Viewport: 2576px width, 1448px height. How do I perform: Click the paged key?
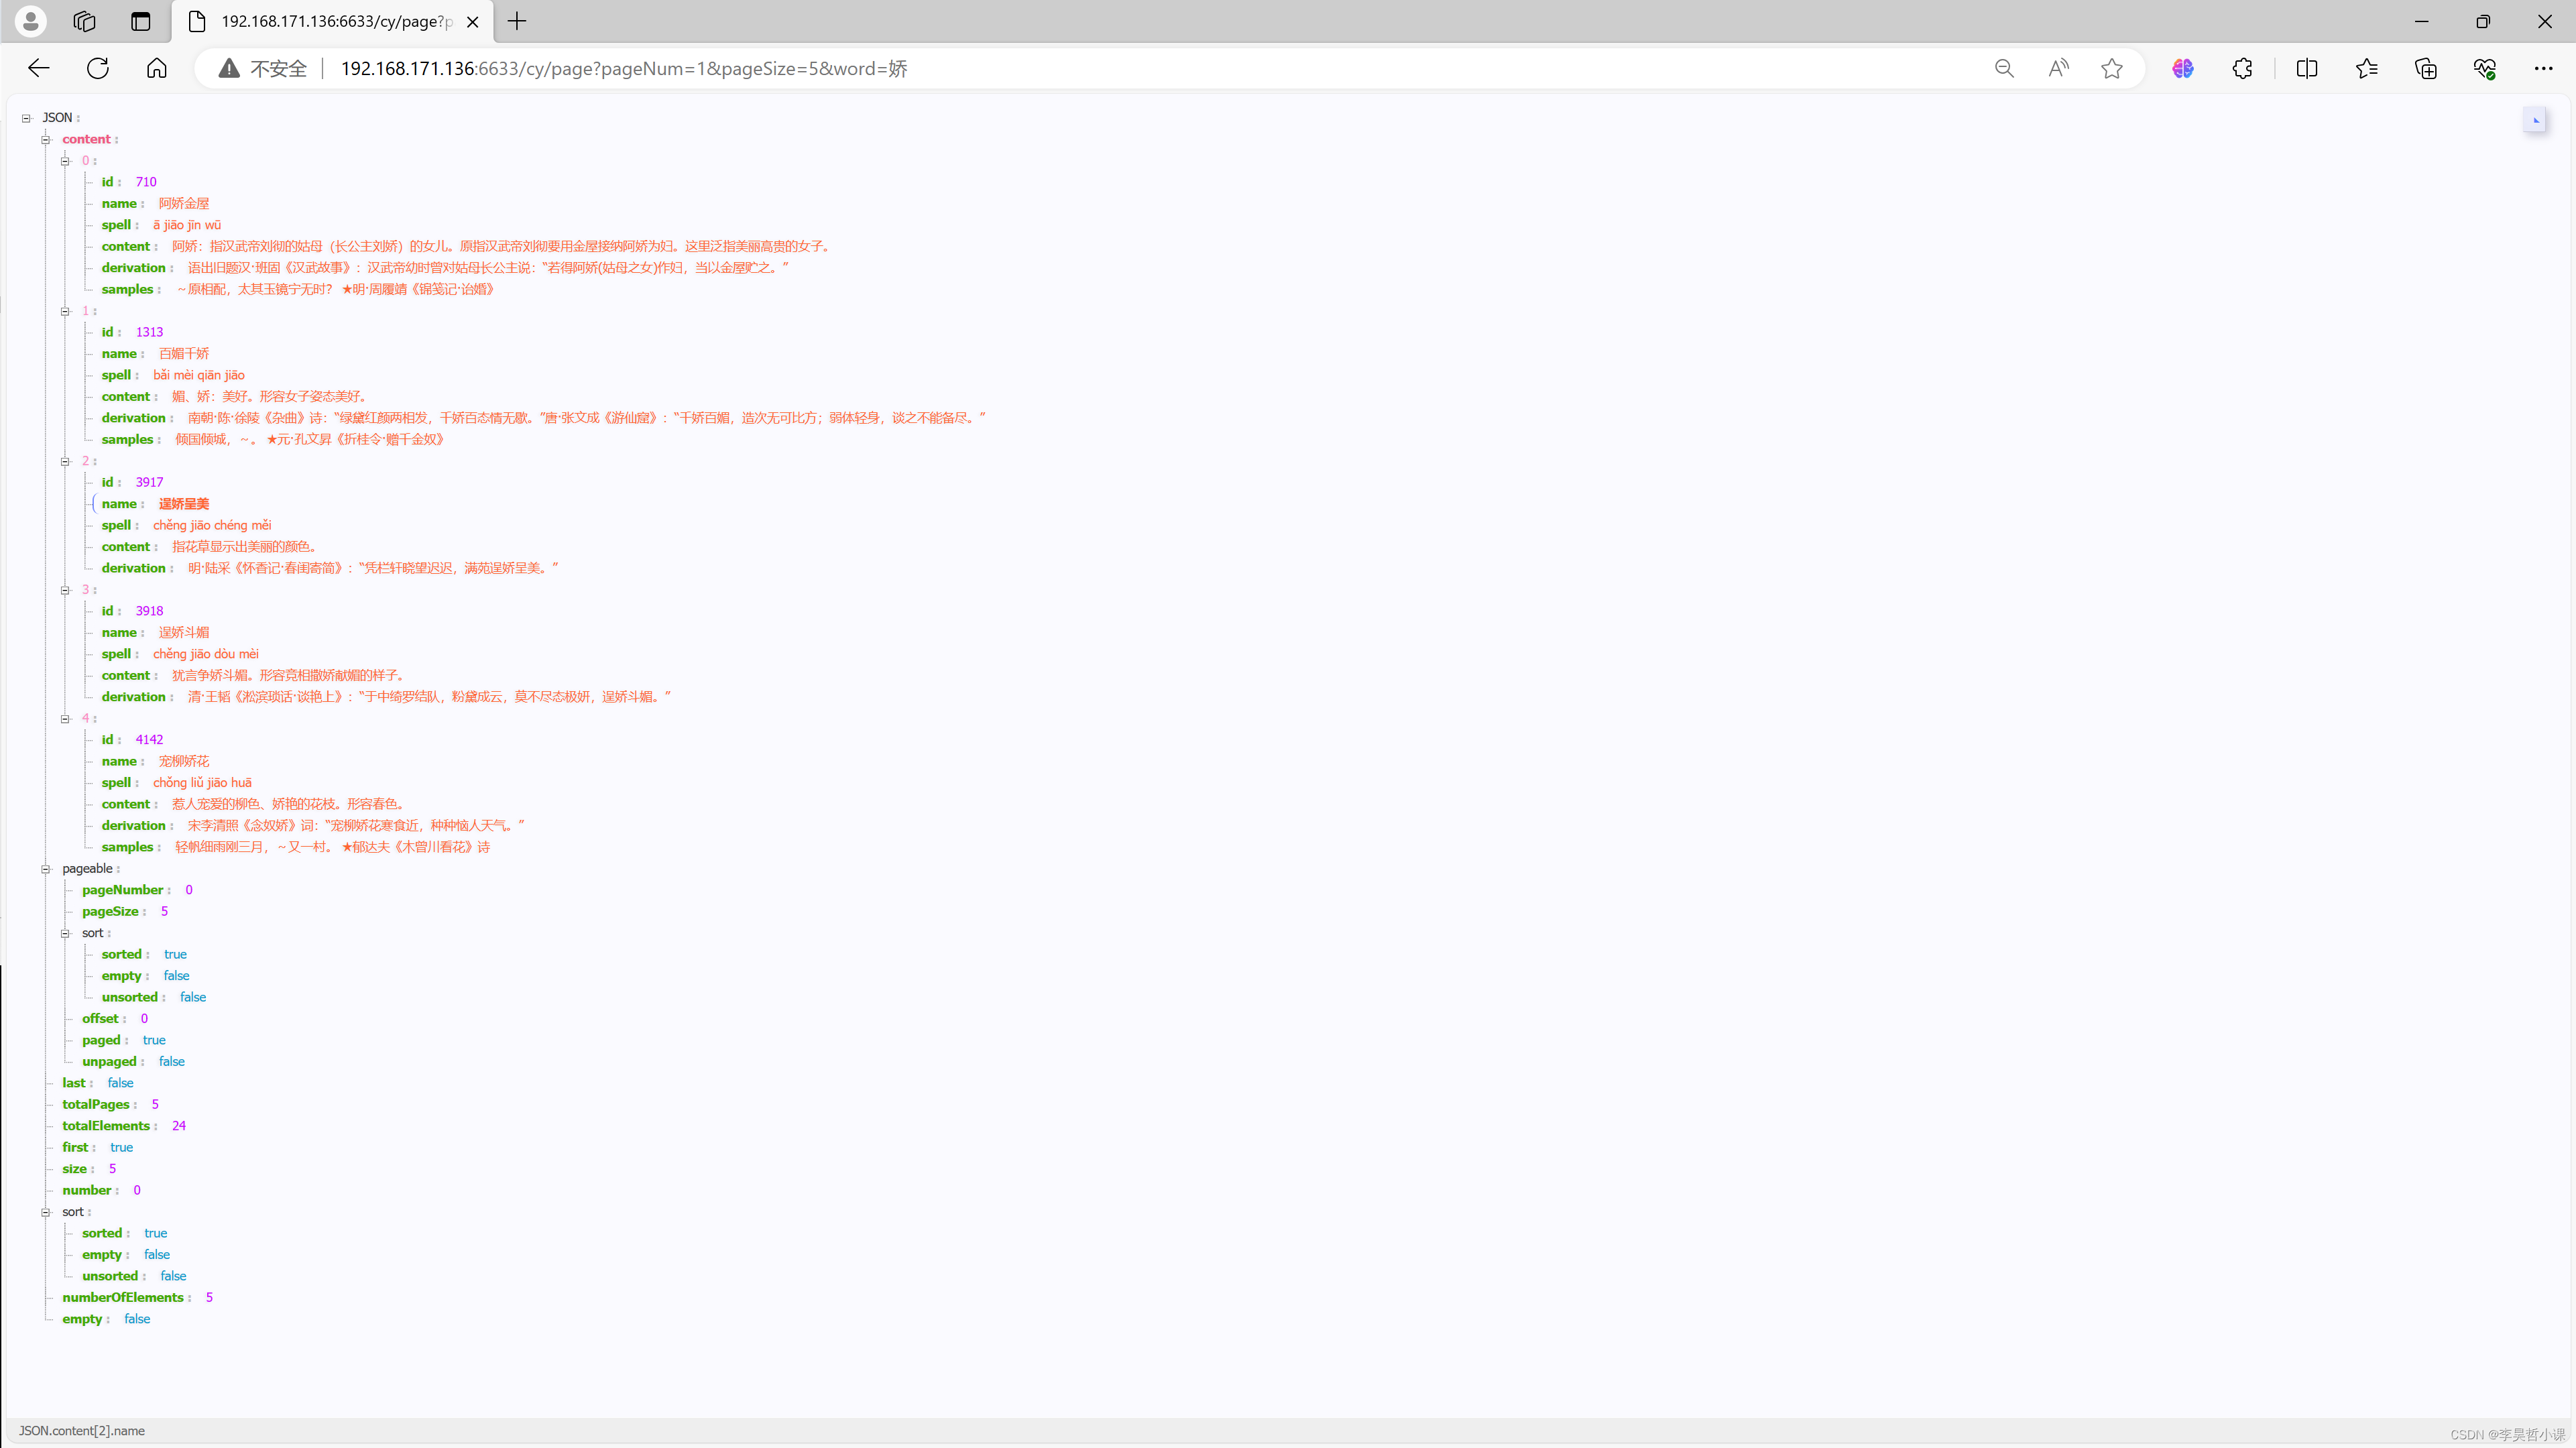pyautogui.click(x=101, y=1040)
